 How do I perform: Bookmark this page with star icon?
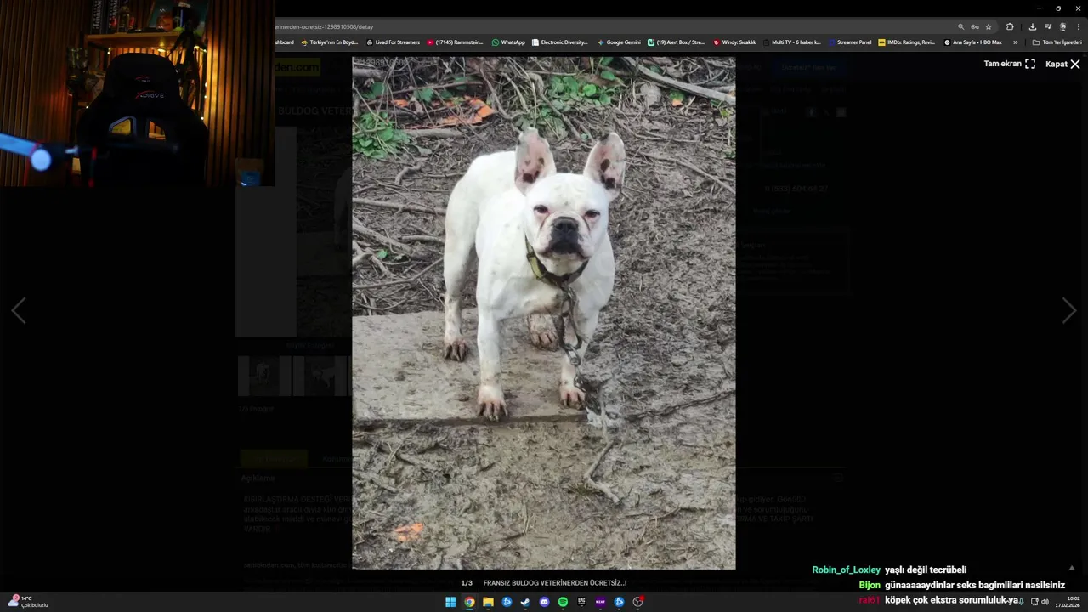click(988, 26)
